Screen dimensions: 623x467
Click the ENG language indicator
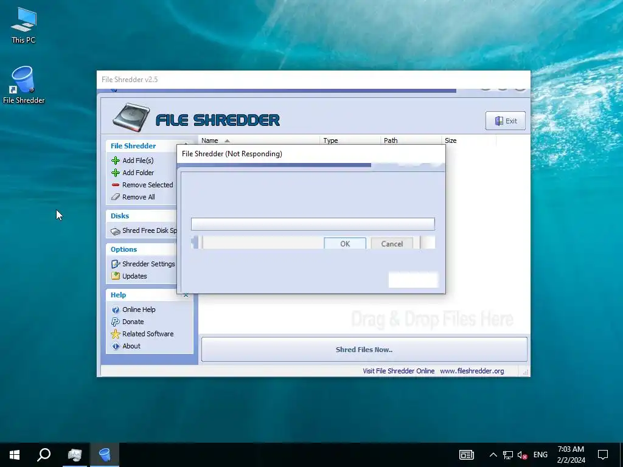click(x=540, y=455)
